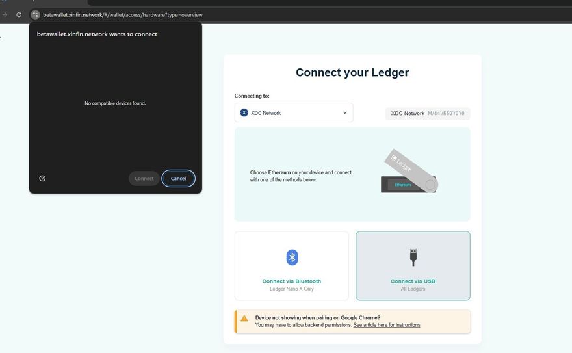Open site information icon in address bar

[36, 14]
